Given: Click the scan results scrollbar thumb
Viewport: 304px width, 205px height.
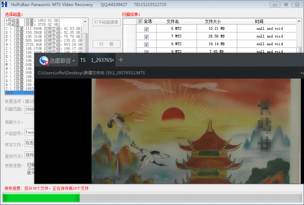Looking at the screenshot, I should [x=299, y=50].
